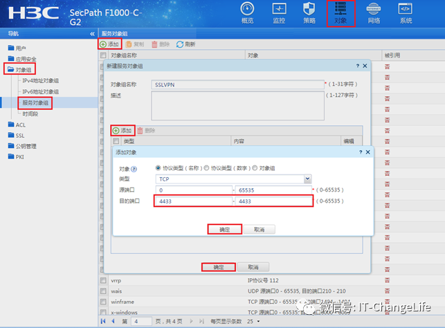
Task: Open the 网络 network icon
Action: click(x=374, y=13)
